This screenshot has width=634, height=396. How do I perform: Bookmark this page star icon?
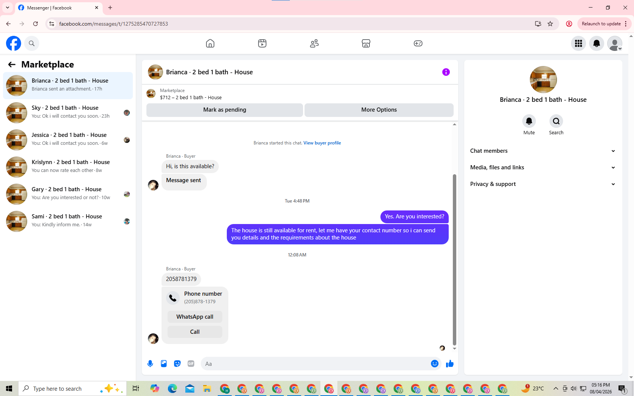(550, 24)
